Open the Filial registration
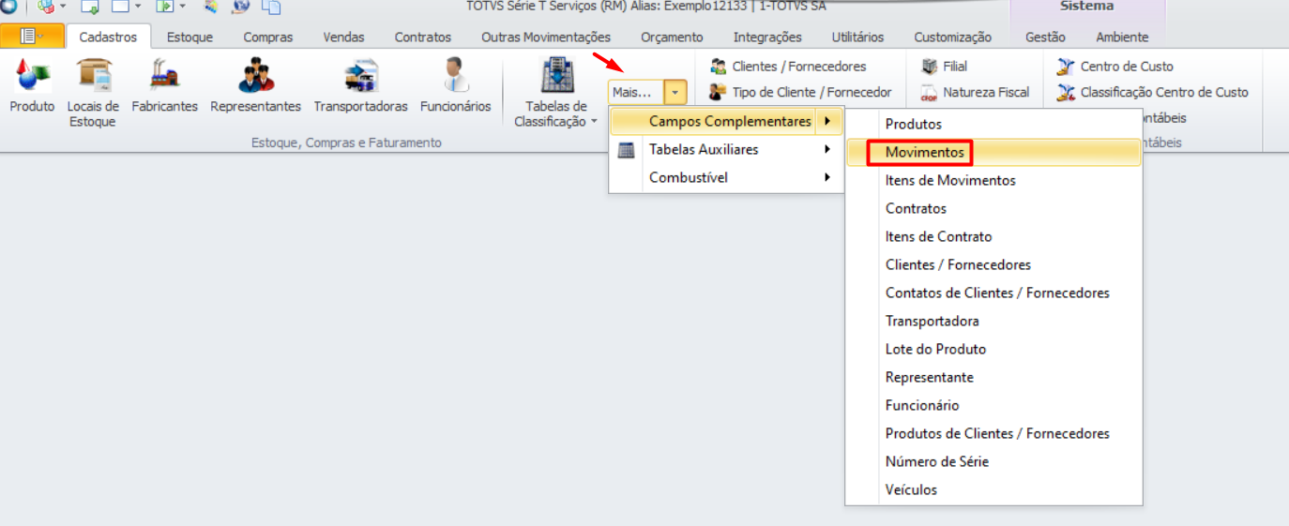The height and width of the screenshot is (526, 1289). 945,67
